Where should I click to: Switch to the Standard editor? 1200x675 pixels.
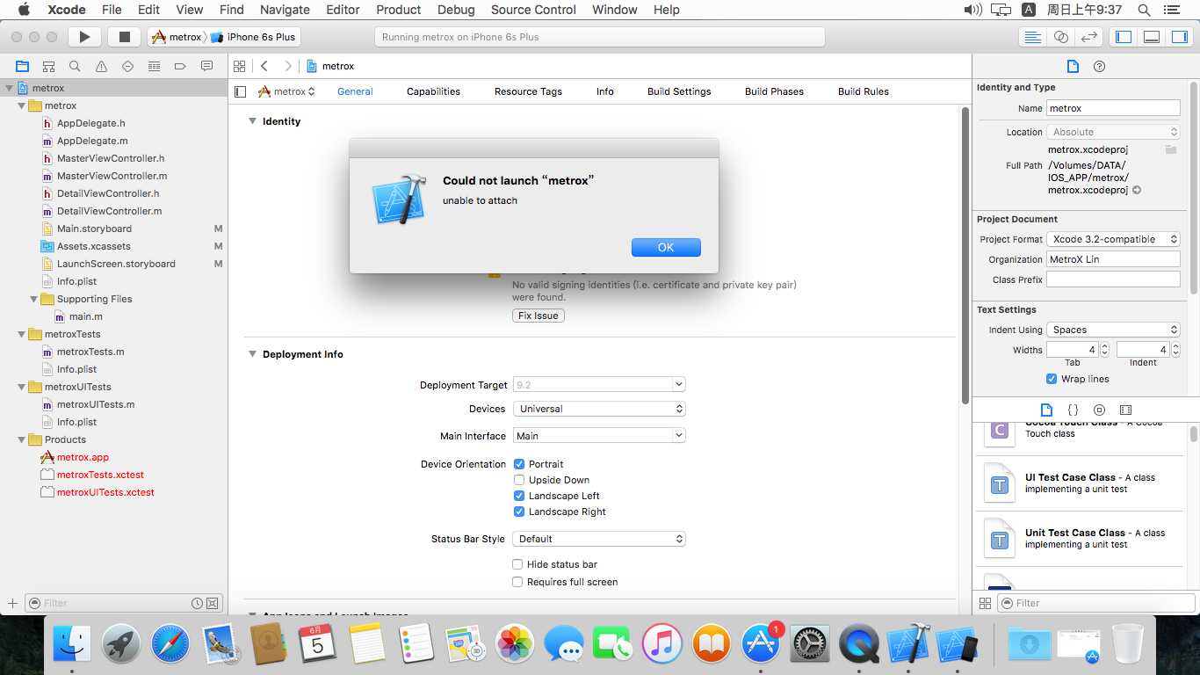pyautogui.click(x=1033, y=37)
